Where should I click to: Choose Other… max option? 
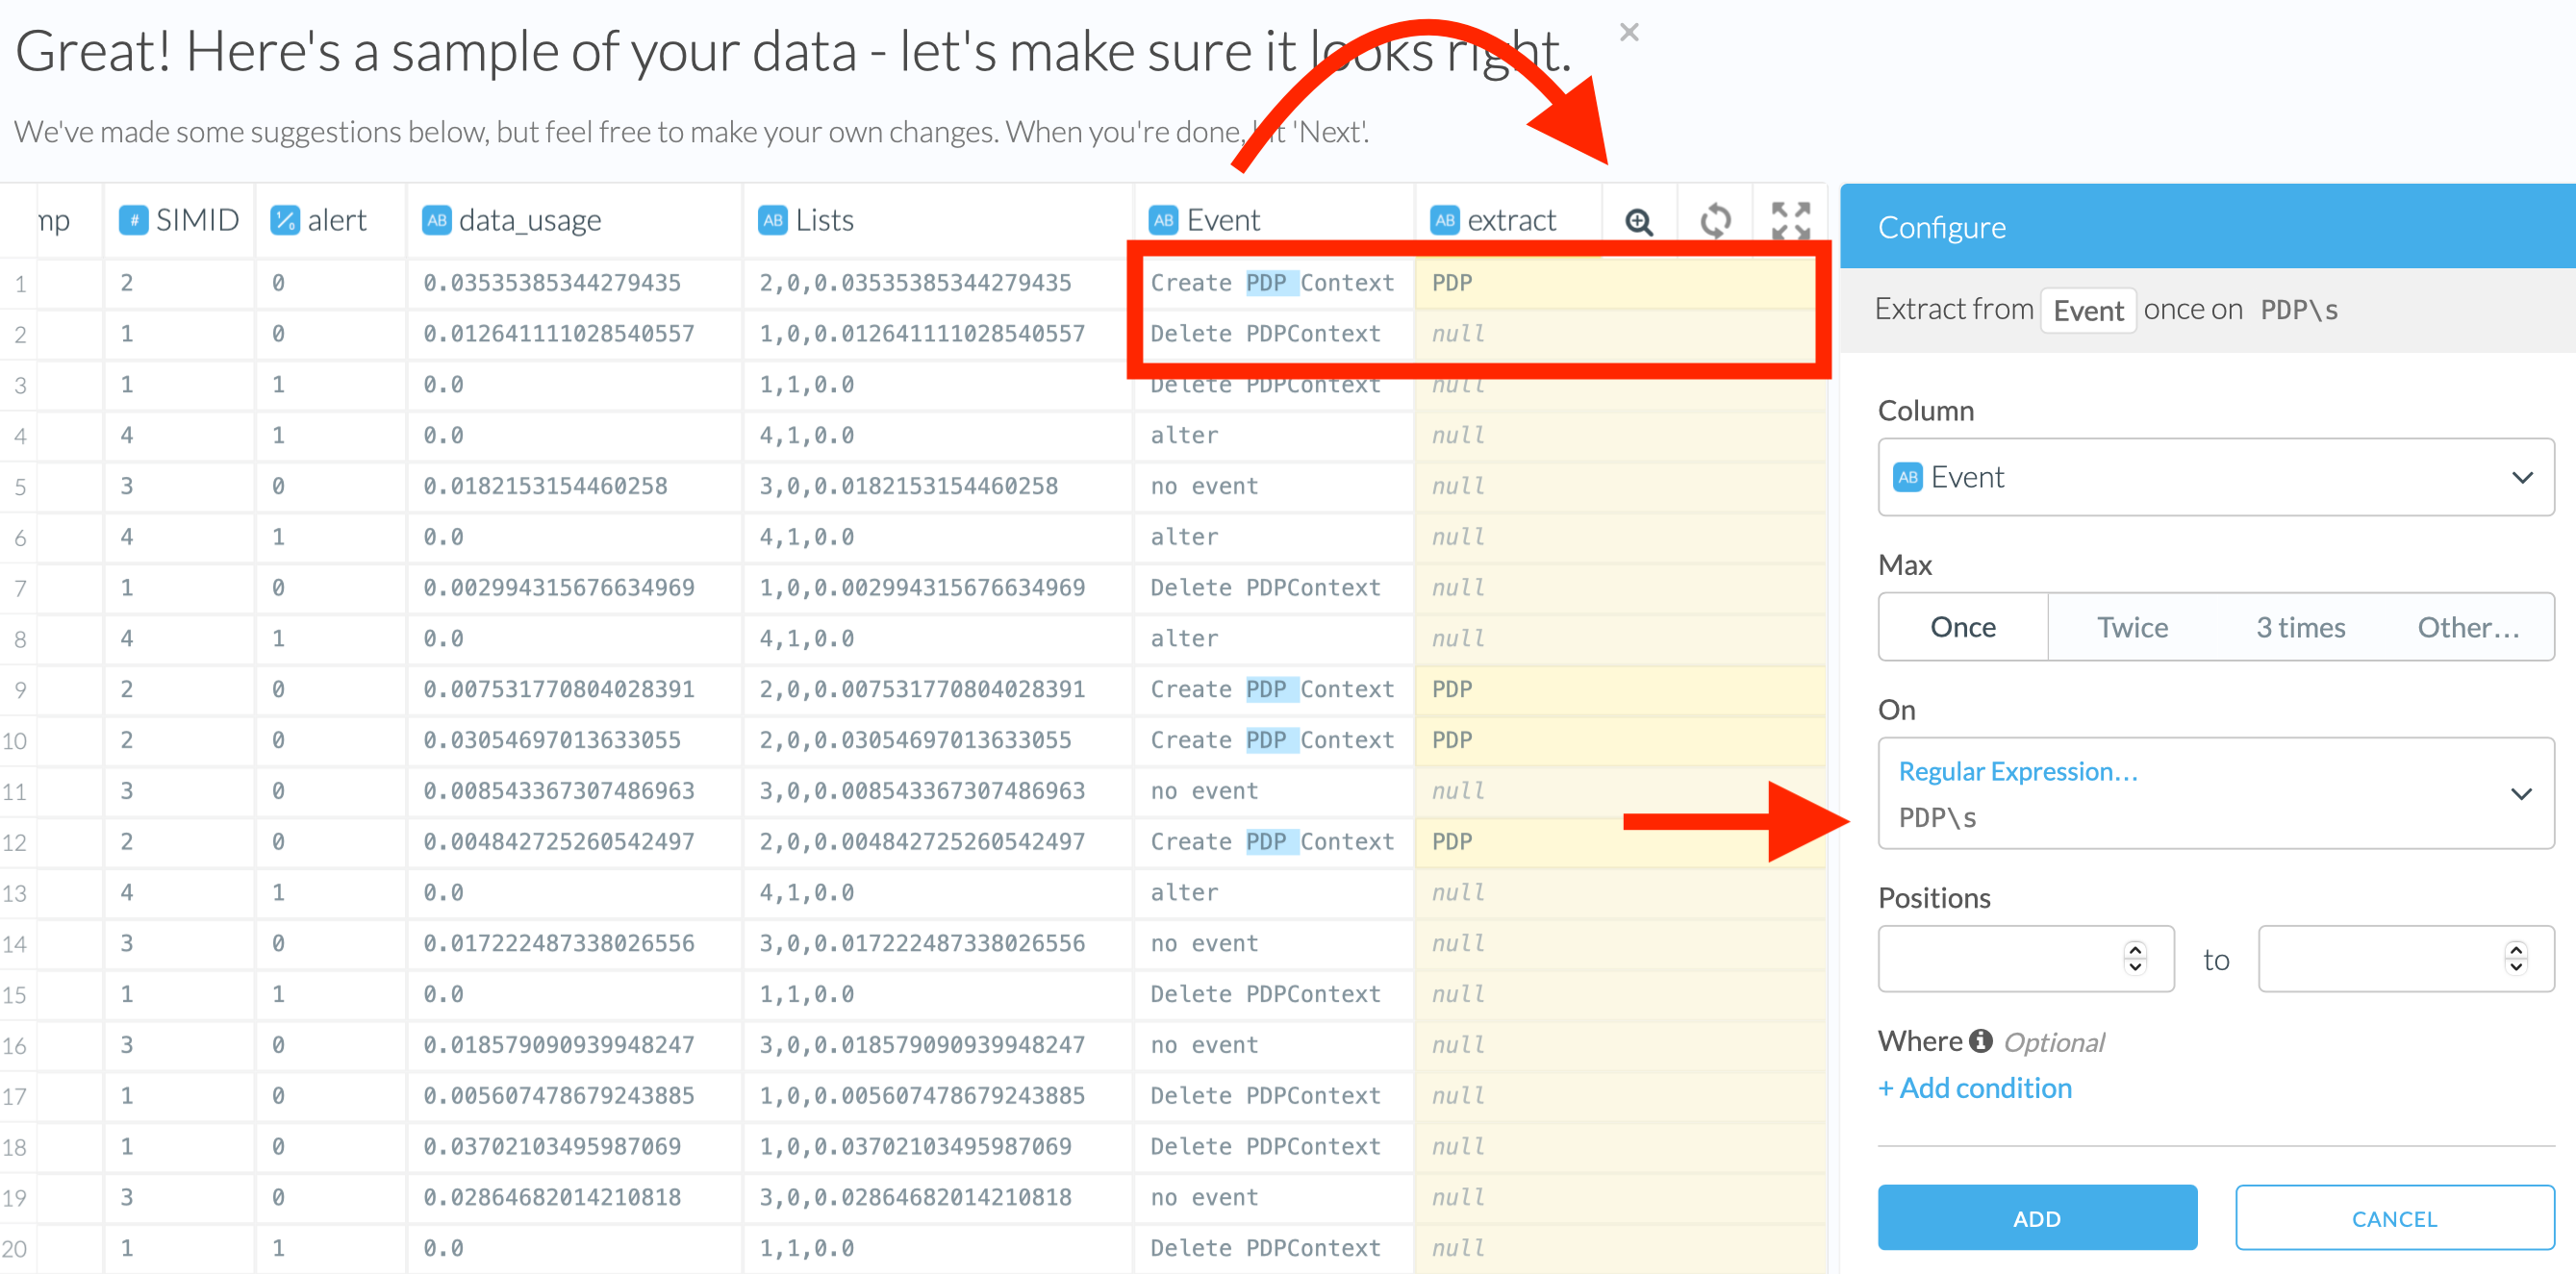click(2467, 627)
